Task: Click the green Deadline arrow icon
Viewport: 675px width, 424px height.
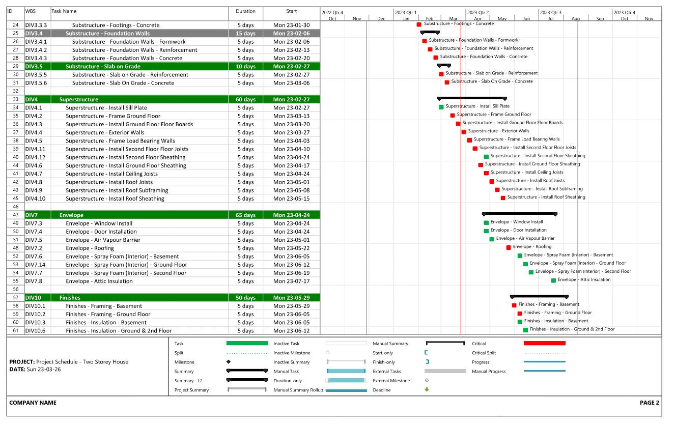Action: click(x=427, y=390)
